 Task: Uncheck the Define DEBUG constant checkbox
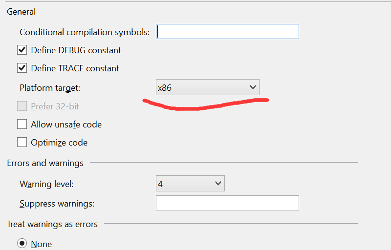pos(22,50)
